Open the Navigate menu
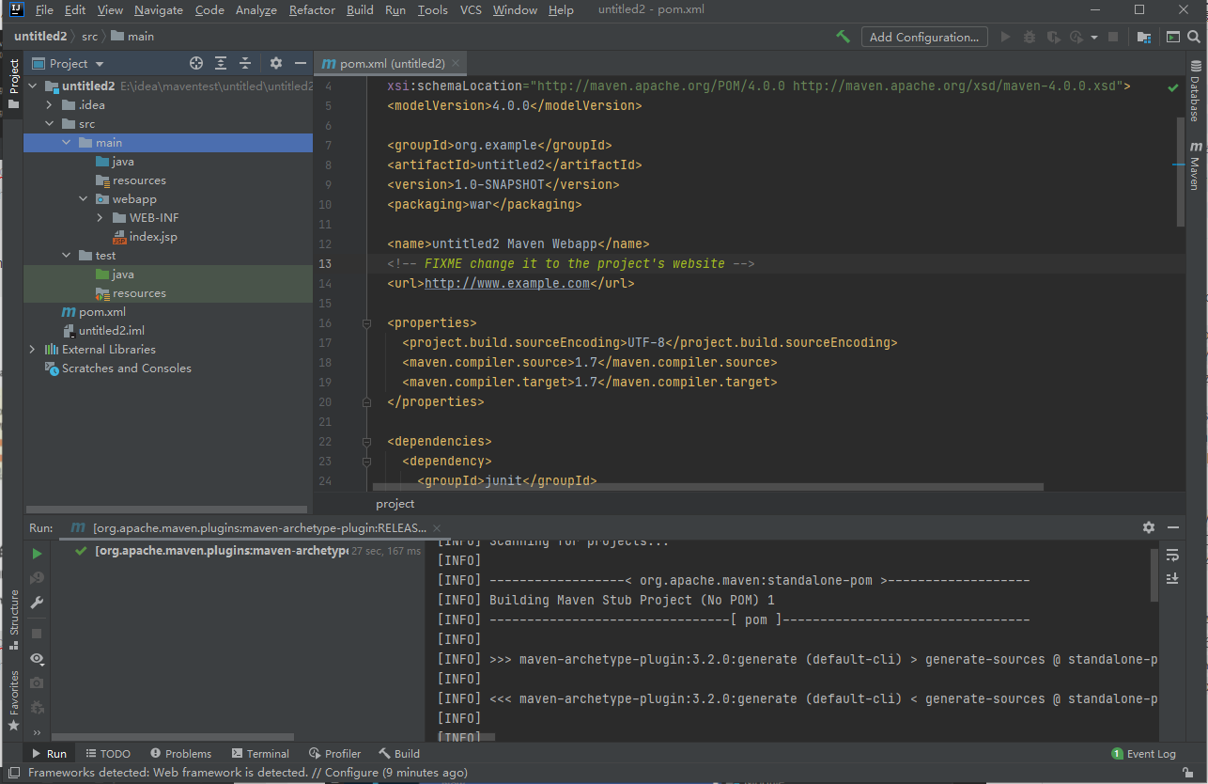Viewport: 1208px width, 784px height. coord(159,10)
